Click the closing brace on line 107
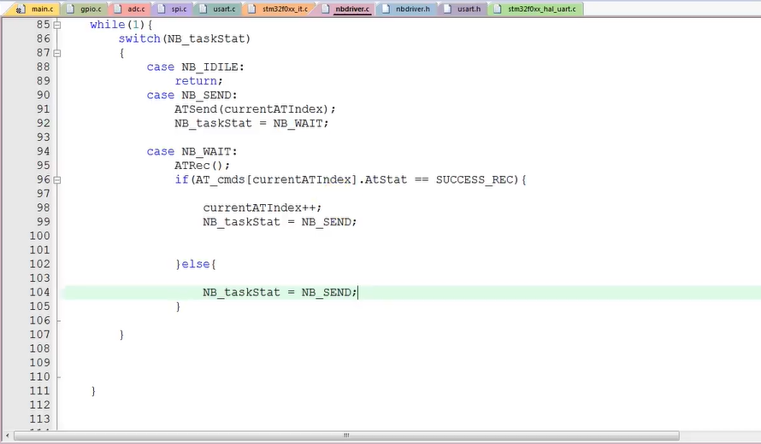The width and height of the screenshot is (761, 444). [x=121, y=335]
